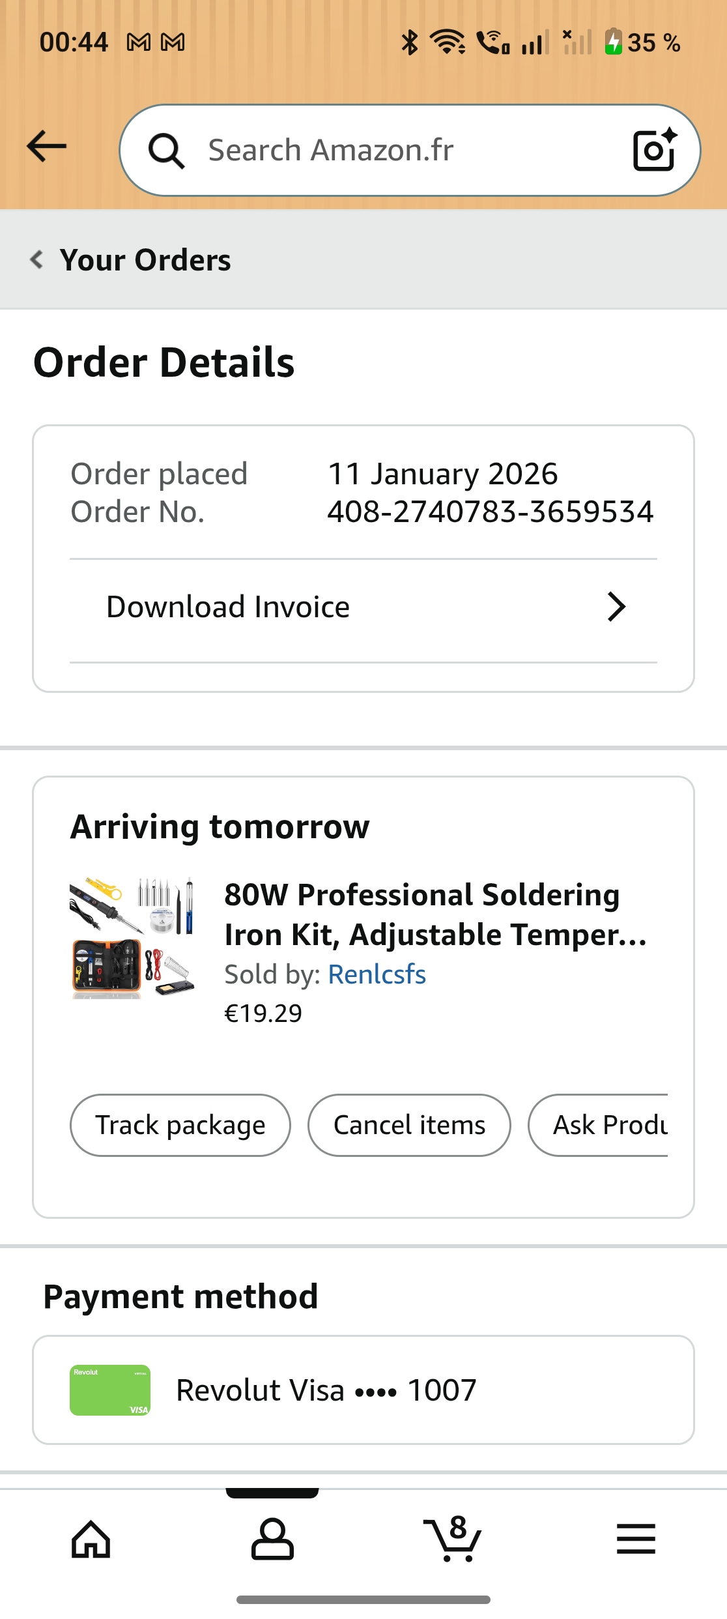
Task: Tap the magnifying glass search icon
Action: [167, 151]
